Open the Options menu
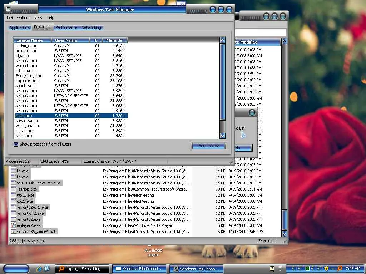The width and height of the screenshot is (366, 274). coord(23,17)
